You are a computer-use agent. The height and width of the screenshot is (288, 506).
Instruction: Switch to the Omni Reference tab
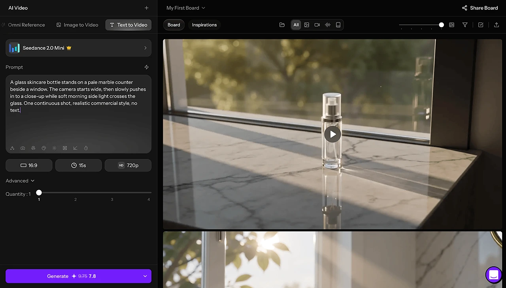[x=23, y=25]
